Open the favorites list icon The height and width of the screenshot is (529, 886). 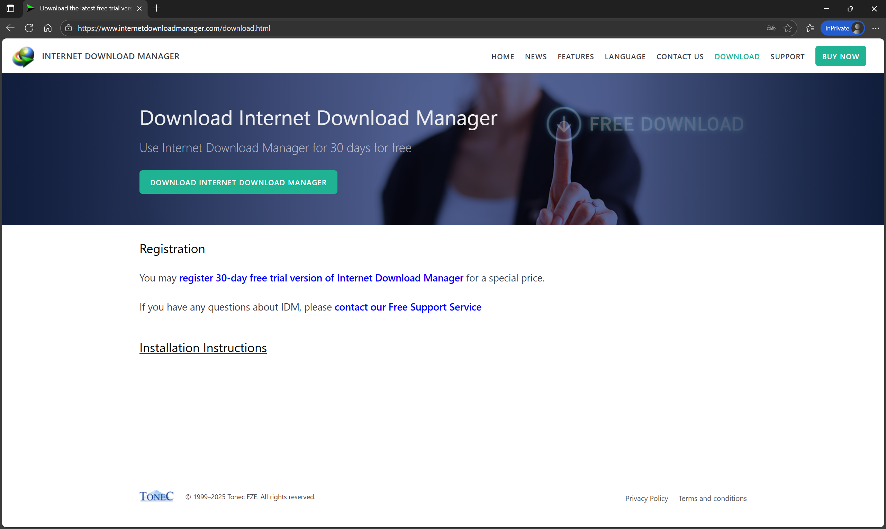[x=810, y=28]
